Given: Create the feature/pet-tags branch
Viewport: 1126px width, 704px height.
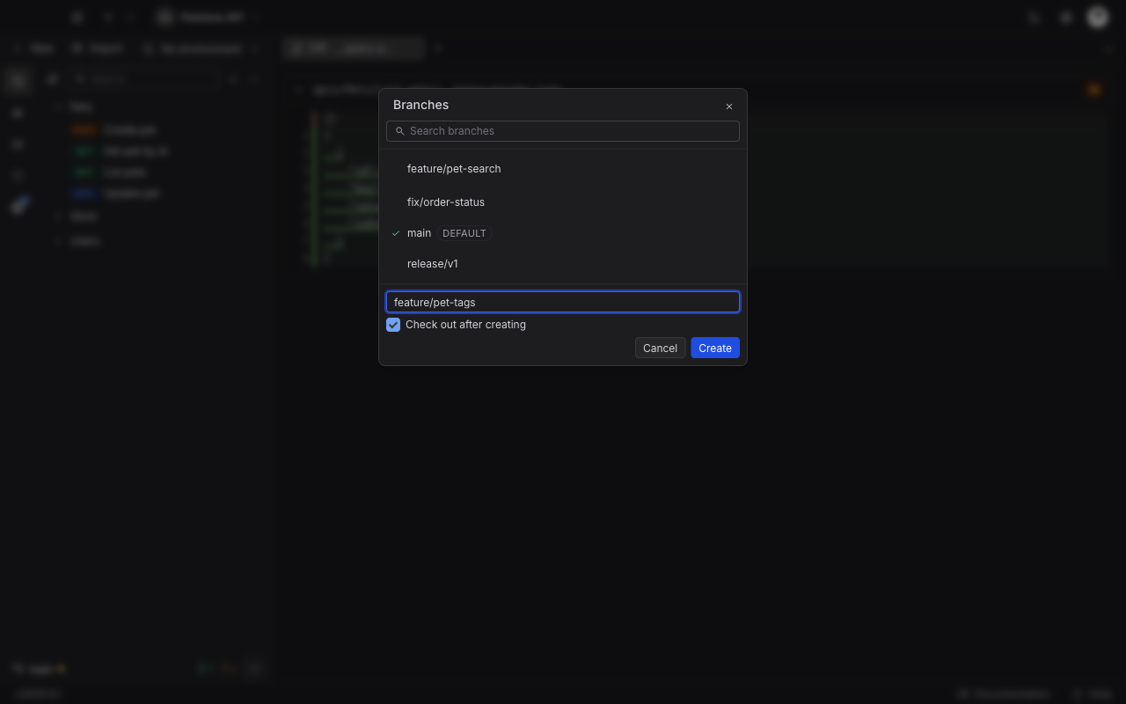Looking at the screenshot, I should (715, 348).
